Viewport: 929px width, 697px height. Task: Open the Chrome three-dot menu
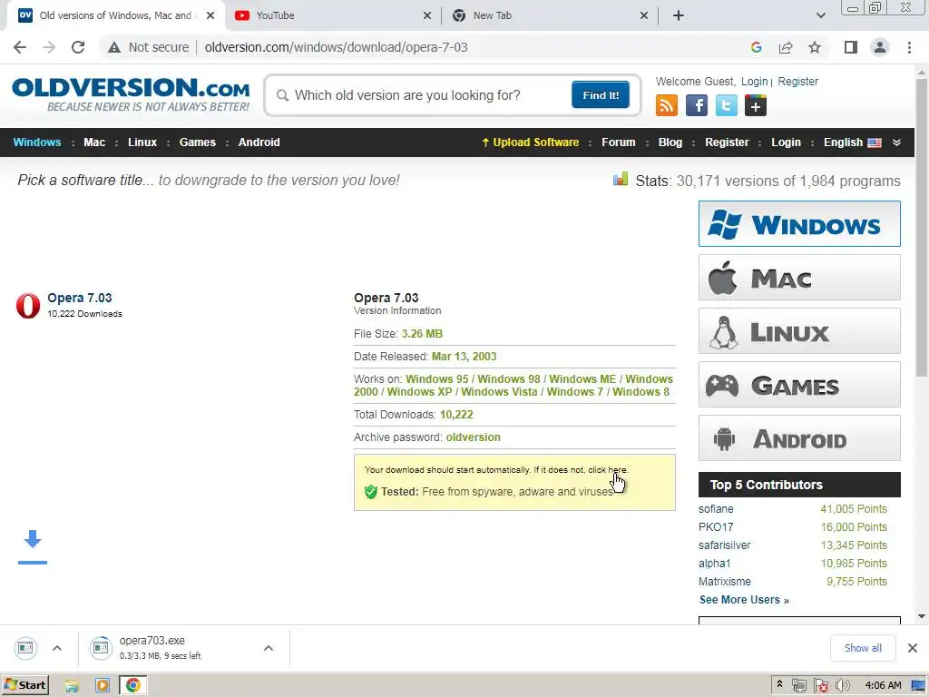(909, 47)
